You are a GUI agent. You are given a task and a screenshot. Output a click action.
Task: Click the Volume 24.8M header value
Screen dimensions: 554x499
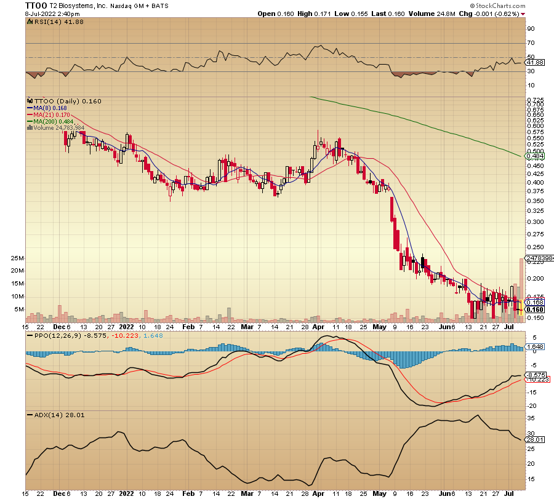click(x=432, y=14)
